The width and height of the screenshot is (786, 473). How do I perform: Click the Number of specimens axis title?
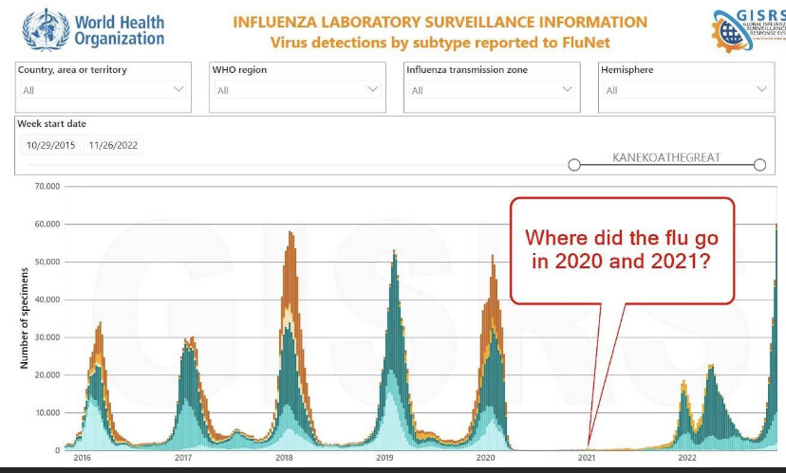coord(24,318)
